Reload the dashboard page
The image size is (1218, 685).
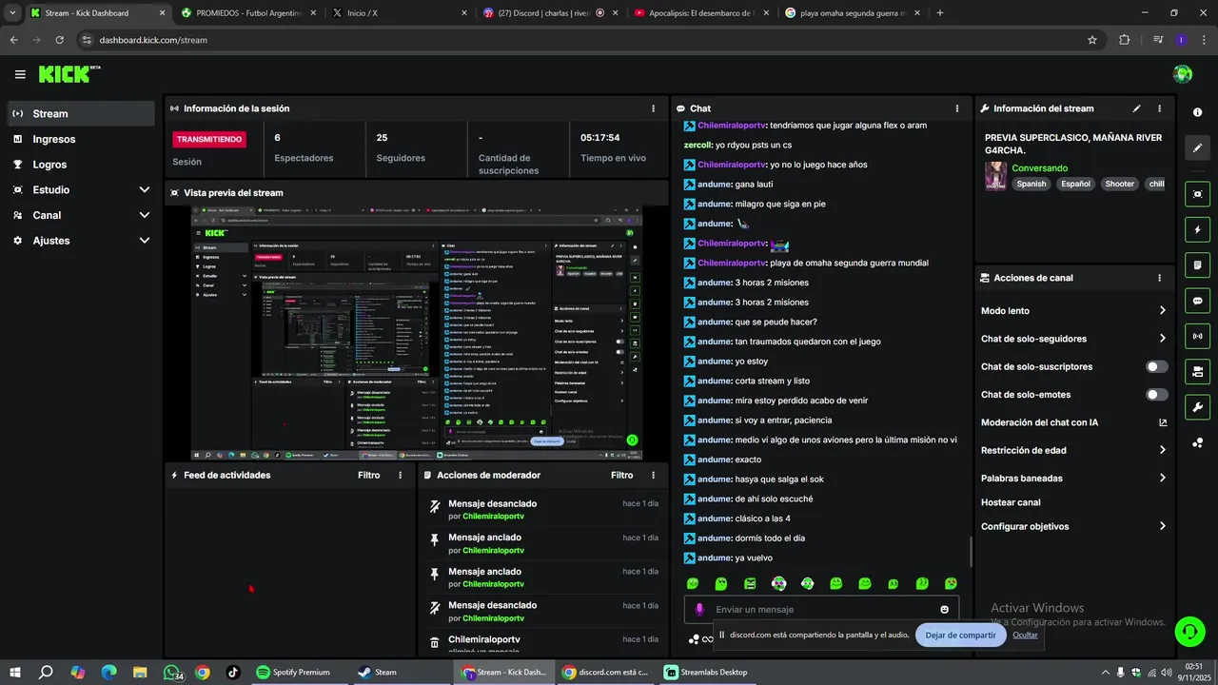[x=59, y=40]
